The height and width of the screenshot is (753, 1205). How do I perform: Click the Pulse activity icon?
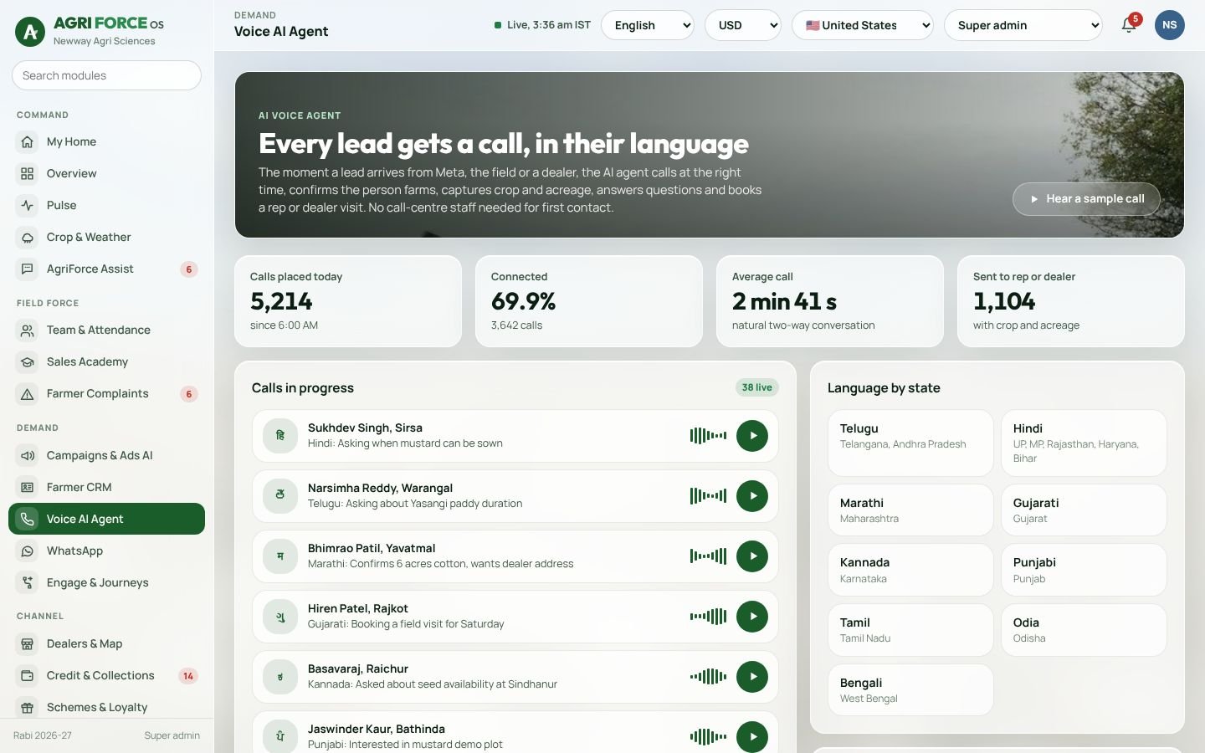click(x=28, y=206)
